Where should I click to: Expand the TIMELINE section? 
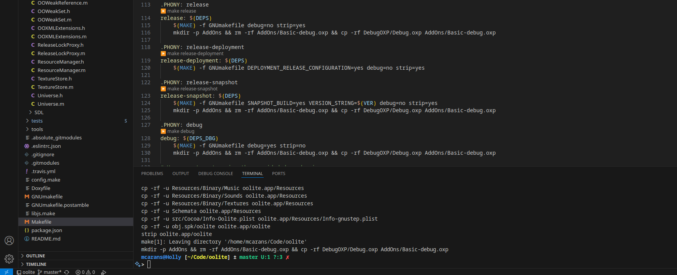(x=36, y=264)
